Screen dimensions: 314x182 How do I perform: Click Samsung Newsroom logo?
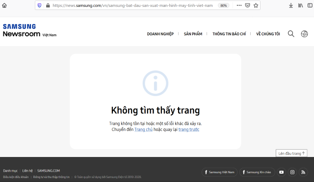tap(29, 30)
